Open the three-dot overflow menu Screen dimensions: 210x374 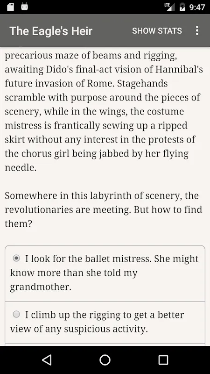(197, 31)
